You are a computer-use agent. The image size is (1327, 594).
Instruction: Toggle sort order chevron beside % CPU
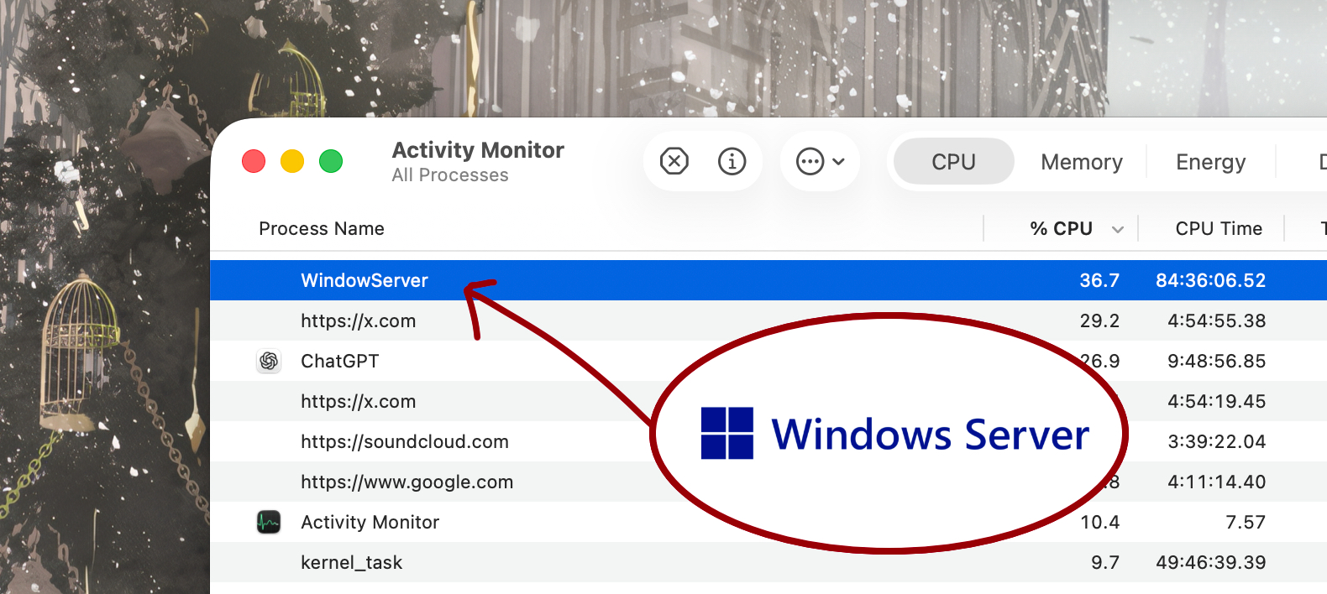coord(1117,229)
